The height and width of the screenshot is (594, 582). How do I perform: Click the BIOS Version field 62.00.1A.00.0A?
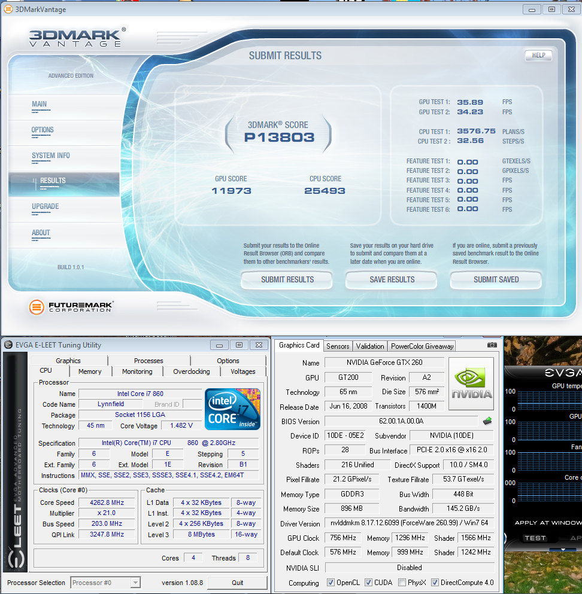(x=402, y=421)
